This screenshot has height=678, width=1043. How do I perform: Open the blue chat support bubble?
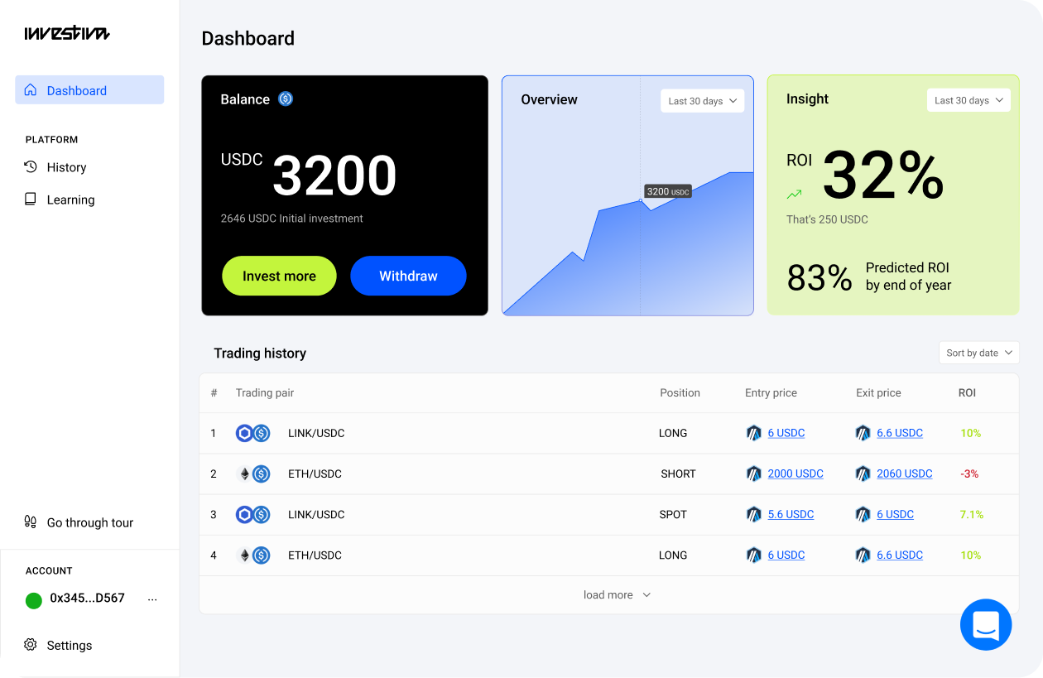click(x=986, y=624)
